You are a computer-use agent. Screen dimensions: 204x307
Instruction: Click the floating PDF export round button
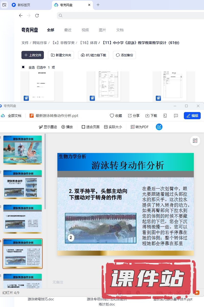click(195, 141)
